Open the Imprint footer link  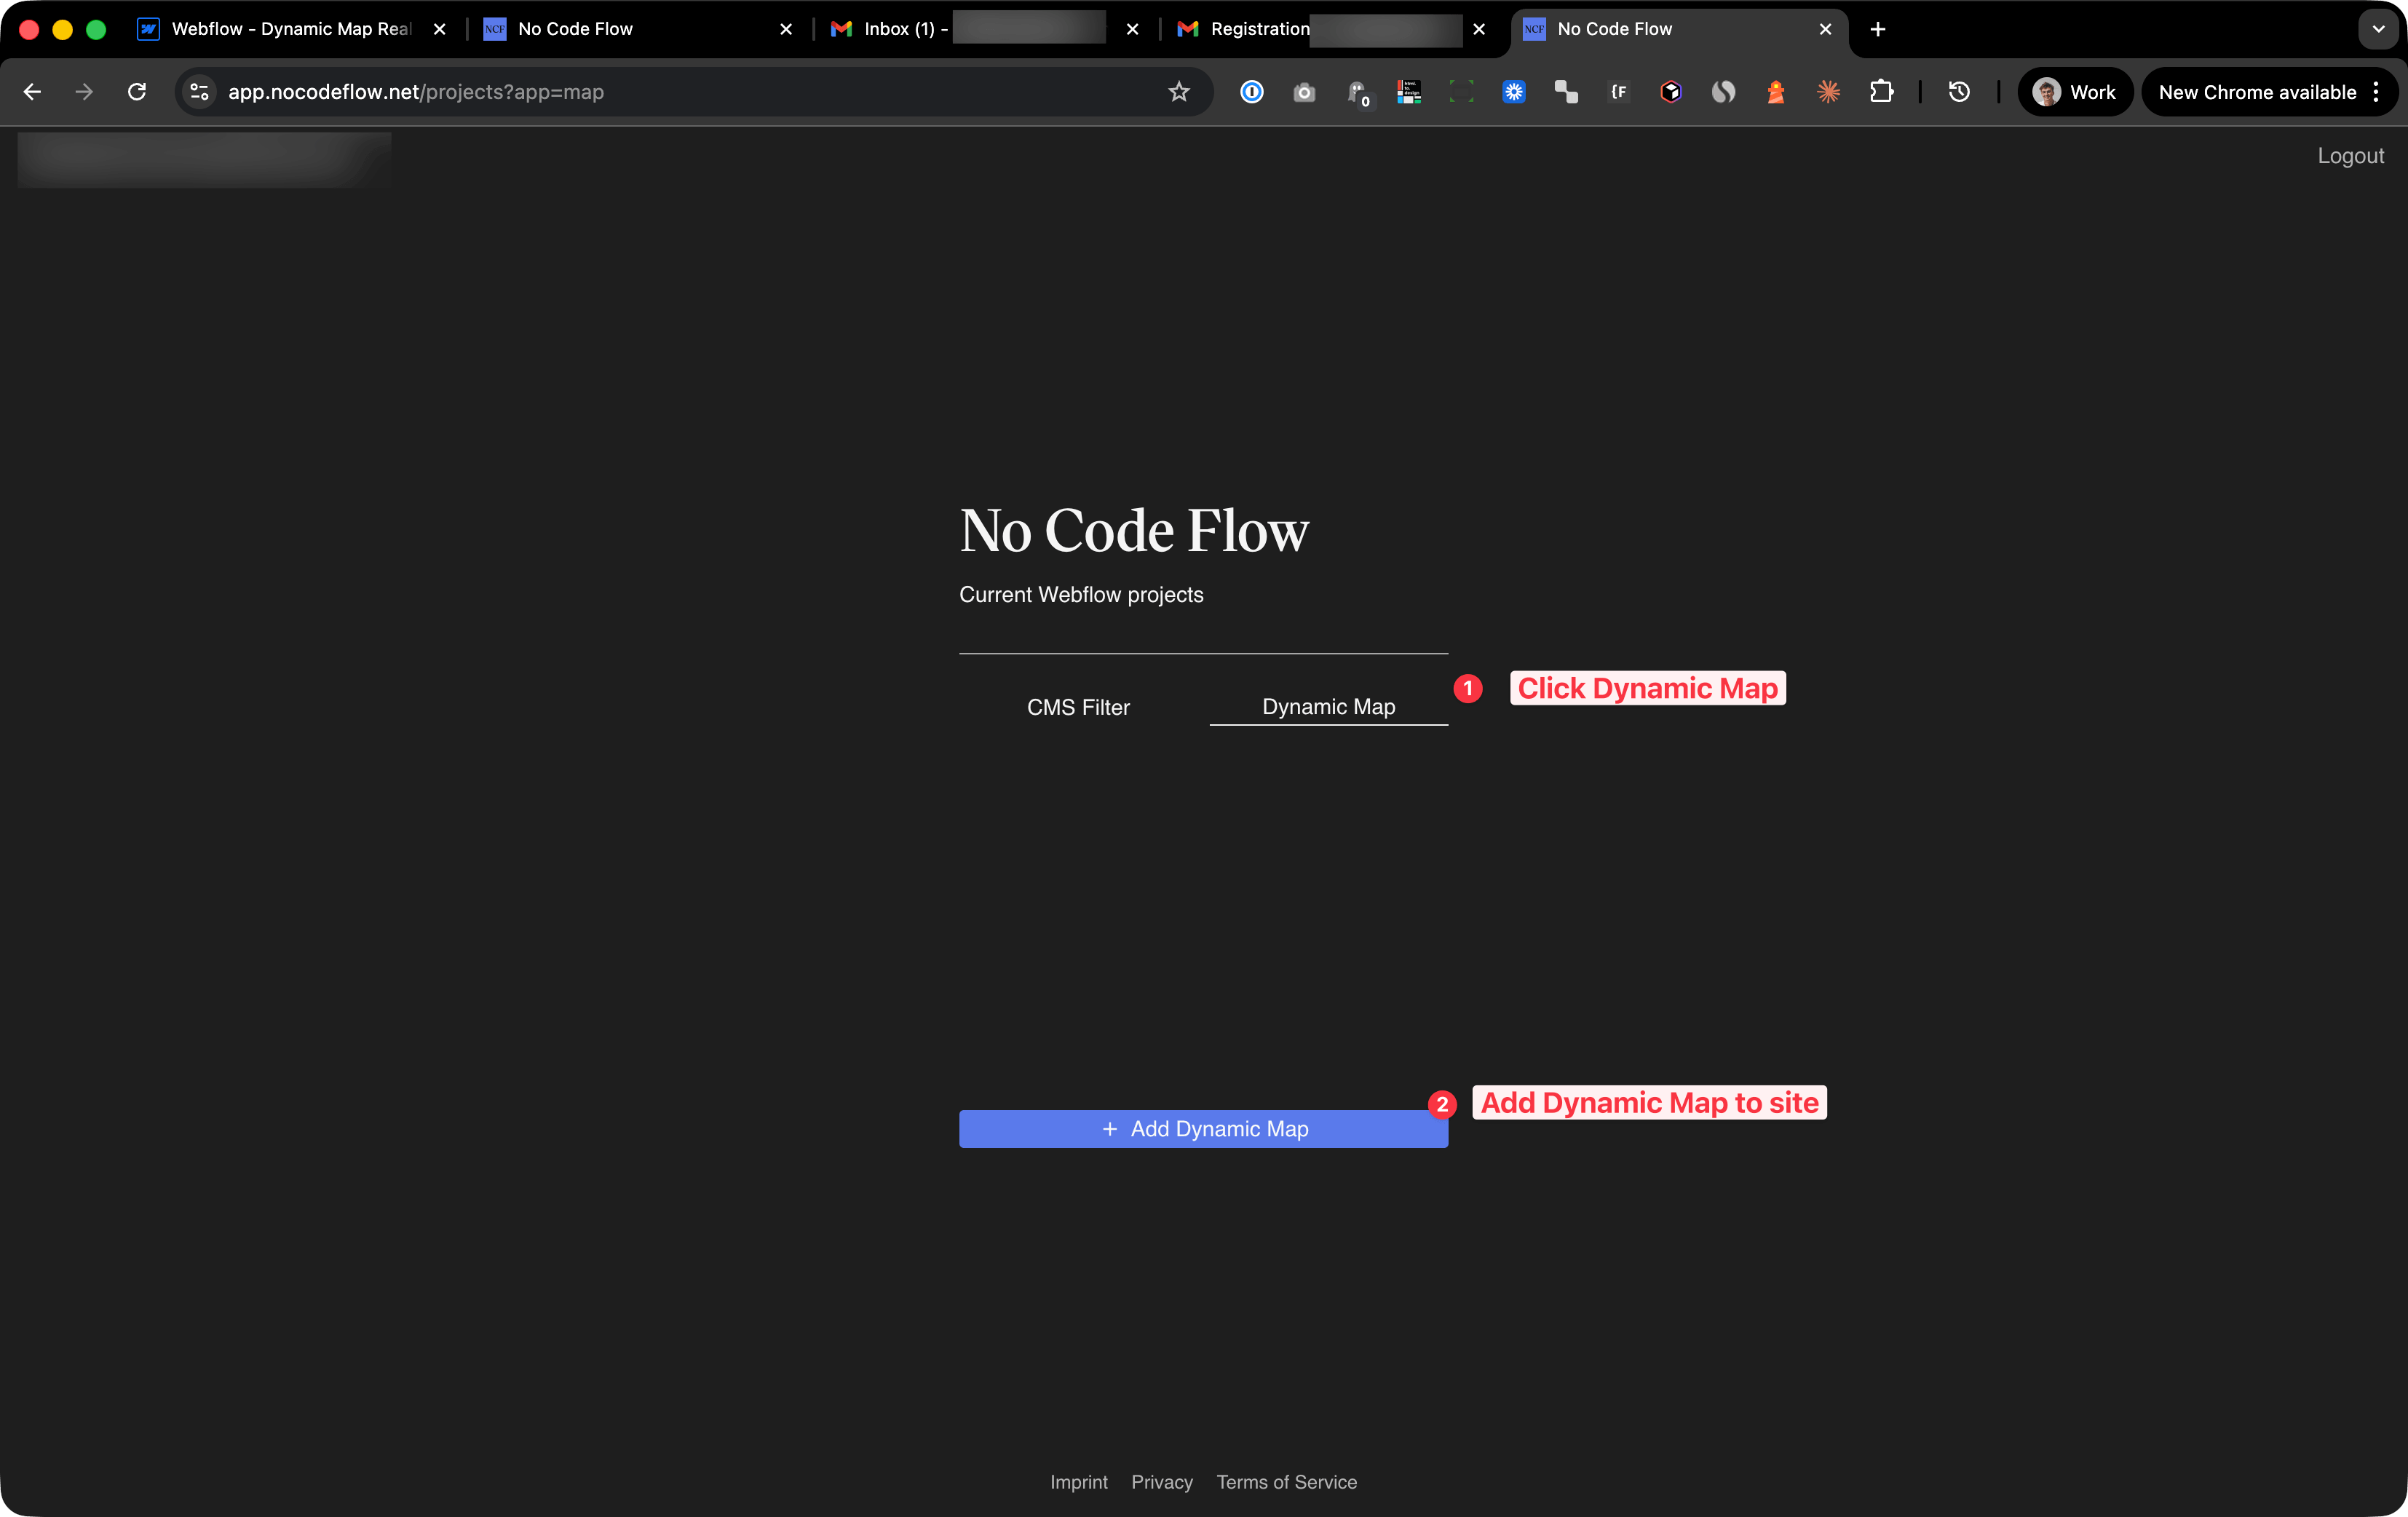(1078, 1482)
